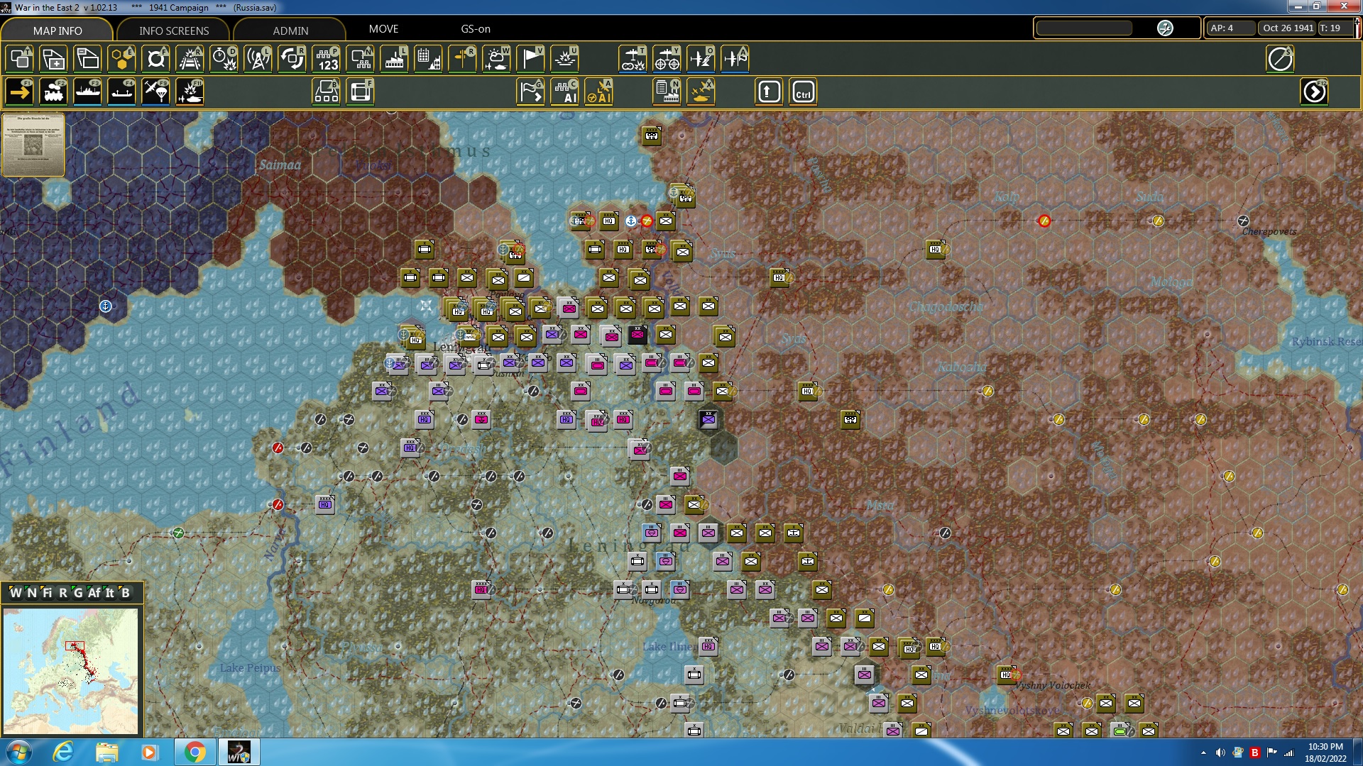Open File Explorer from the taskbar
This screenshot has height=766, width=1363.
tap(107, 752)
